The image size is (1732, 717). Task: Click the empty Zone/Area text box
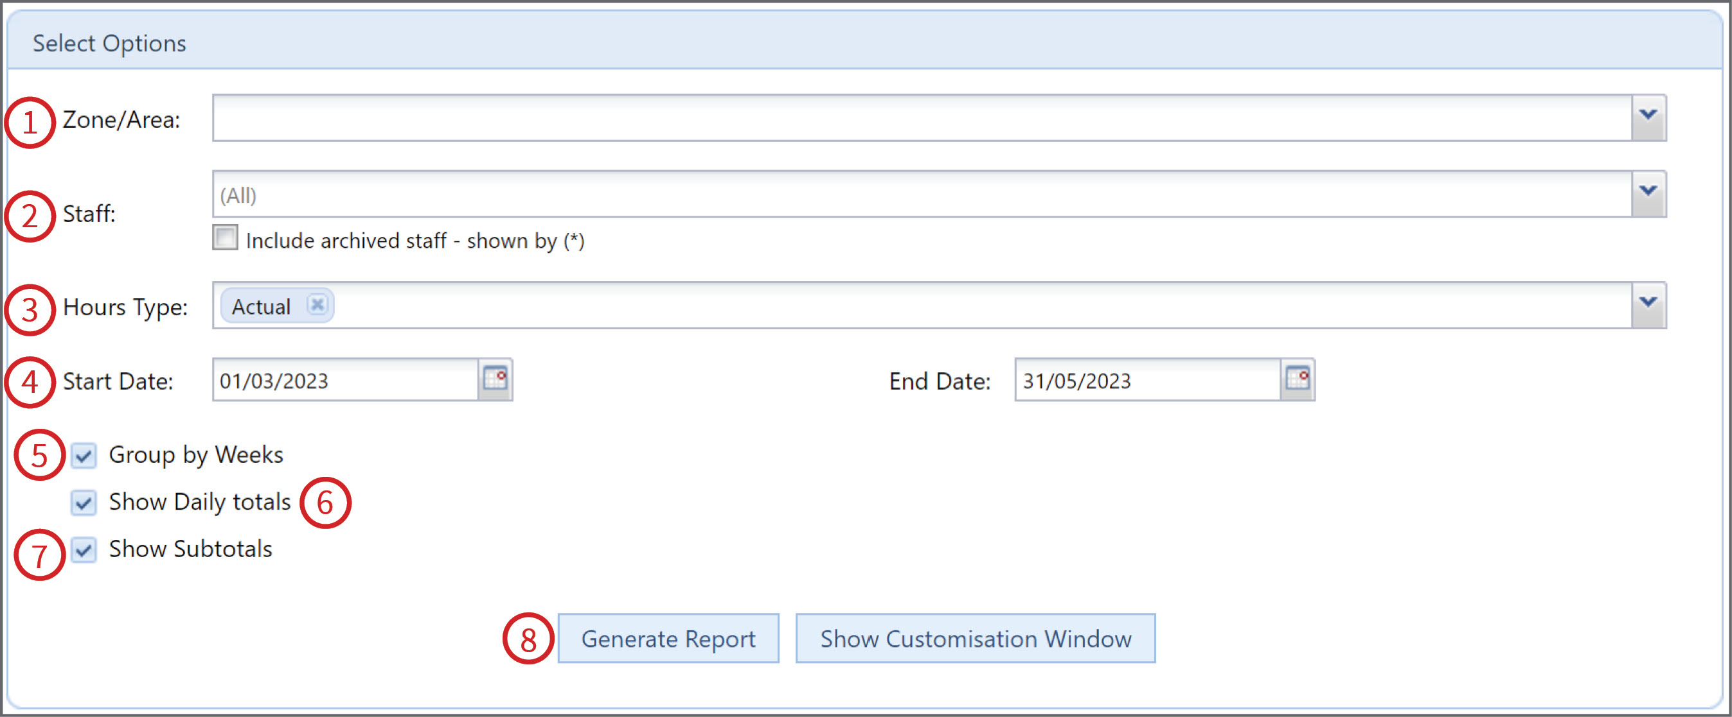click(874, 117)
